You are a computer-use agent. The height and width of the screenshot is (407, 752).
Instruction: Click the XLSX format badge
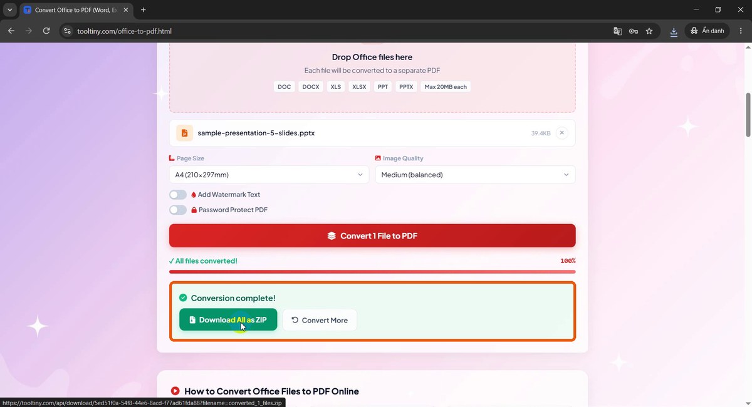[x=359, y=86]
